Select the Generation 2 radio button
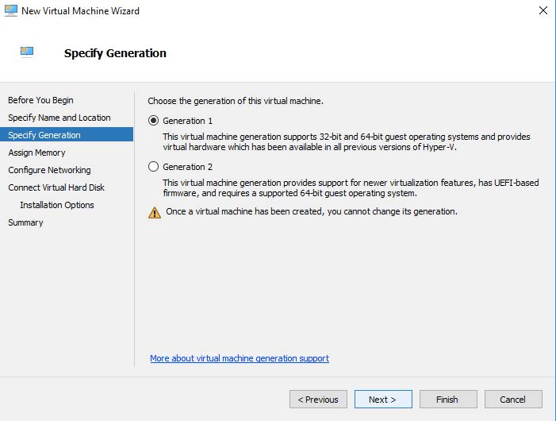The width and height of the screenshot is (556, 421). coord(154,167)
